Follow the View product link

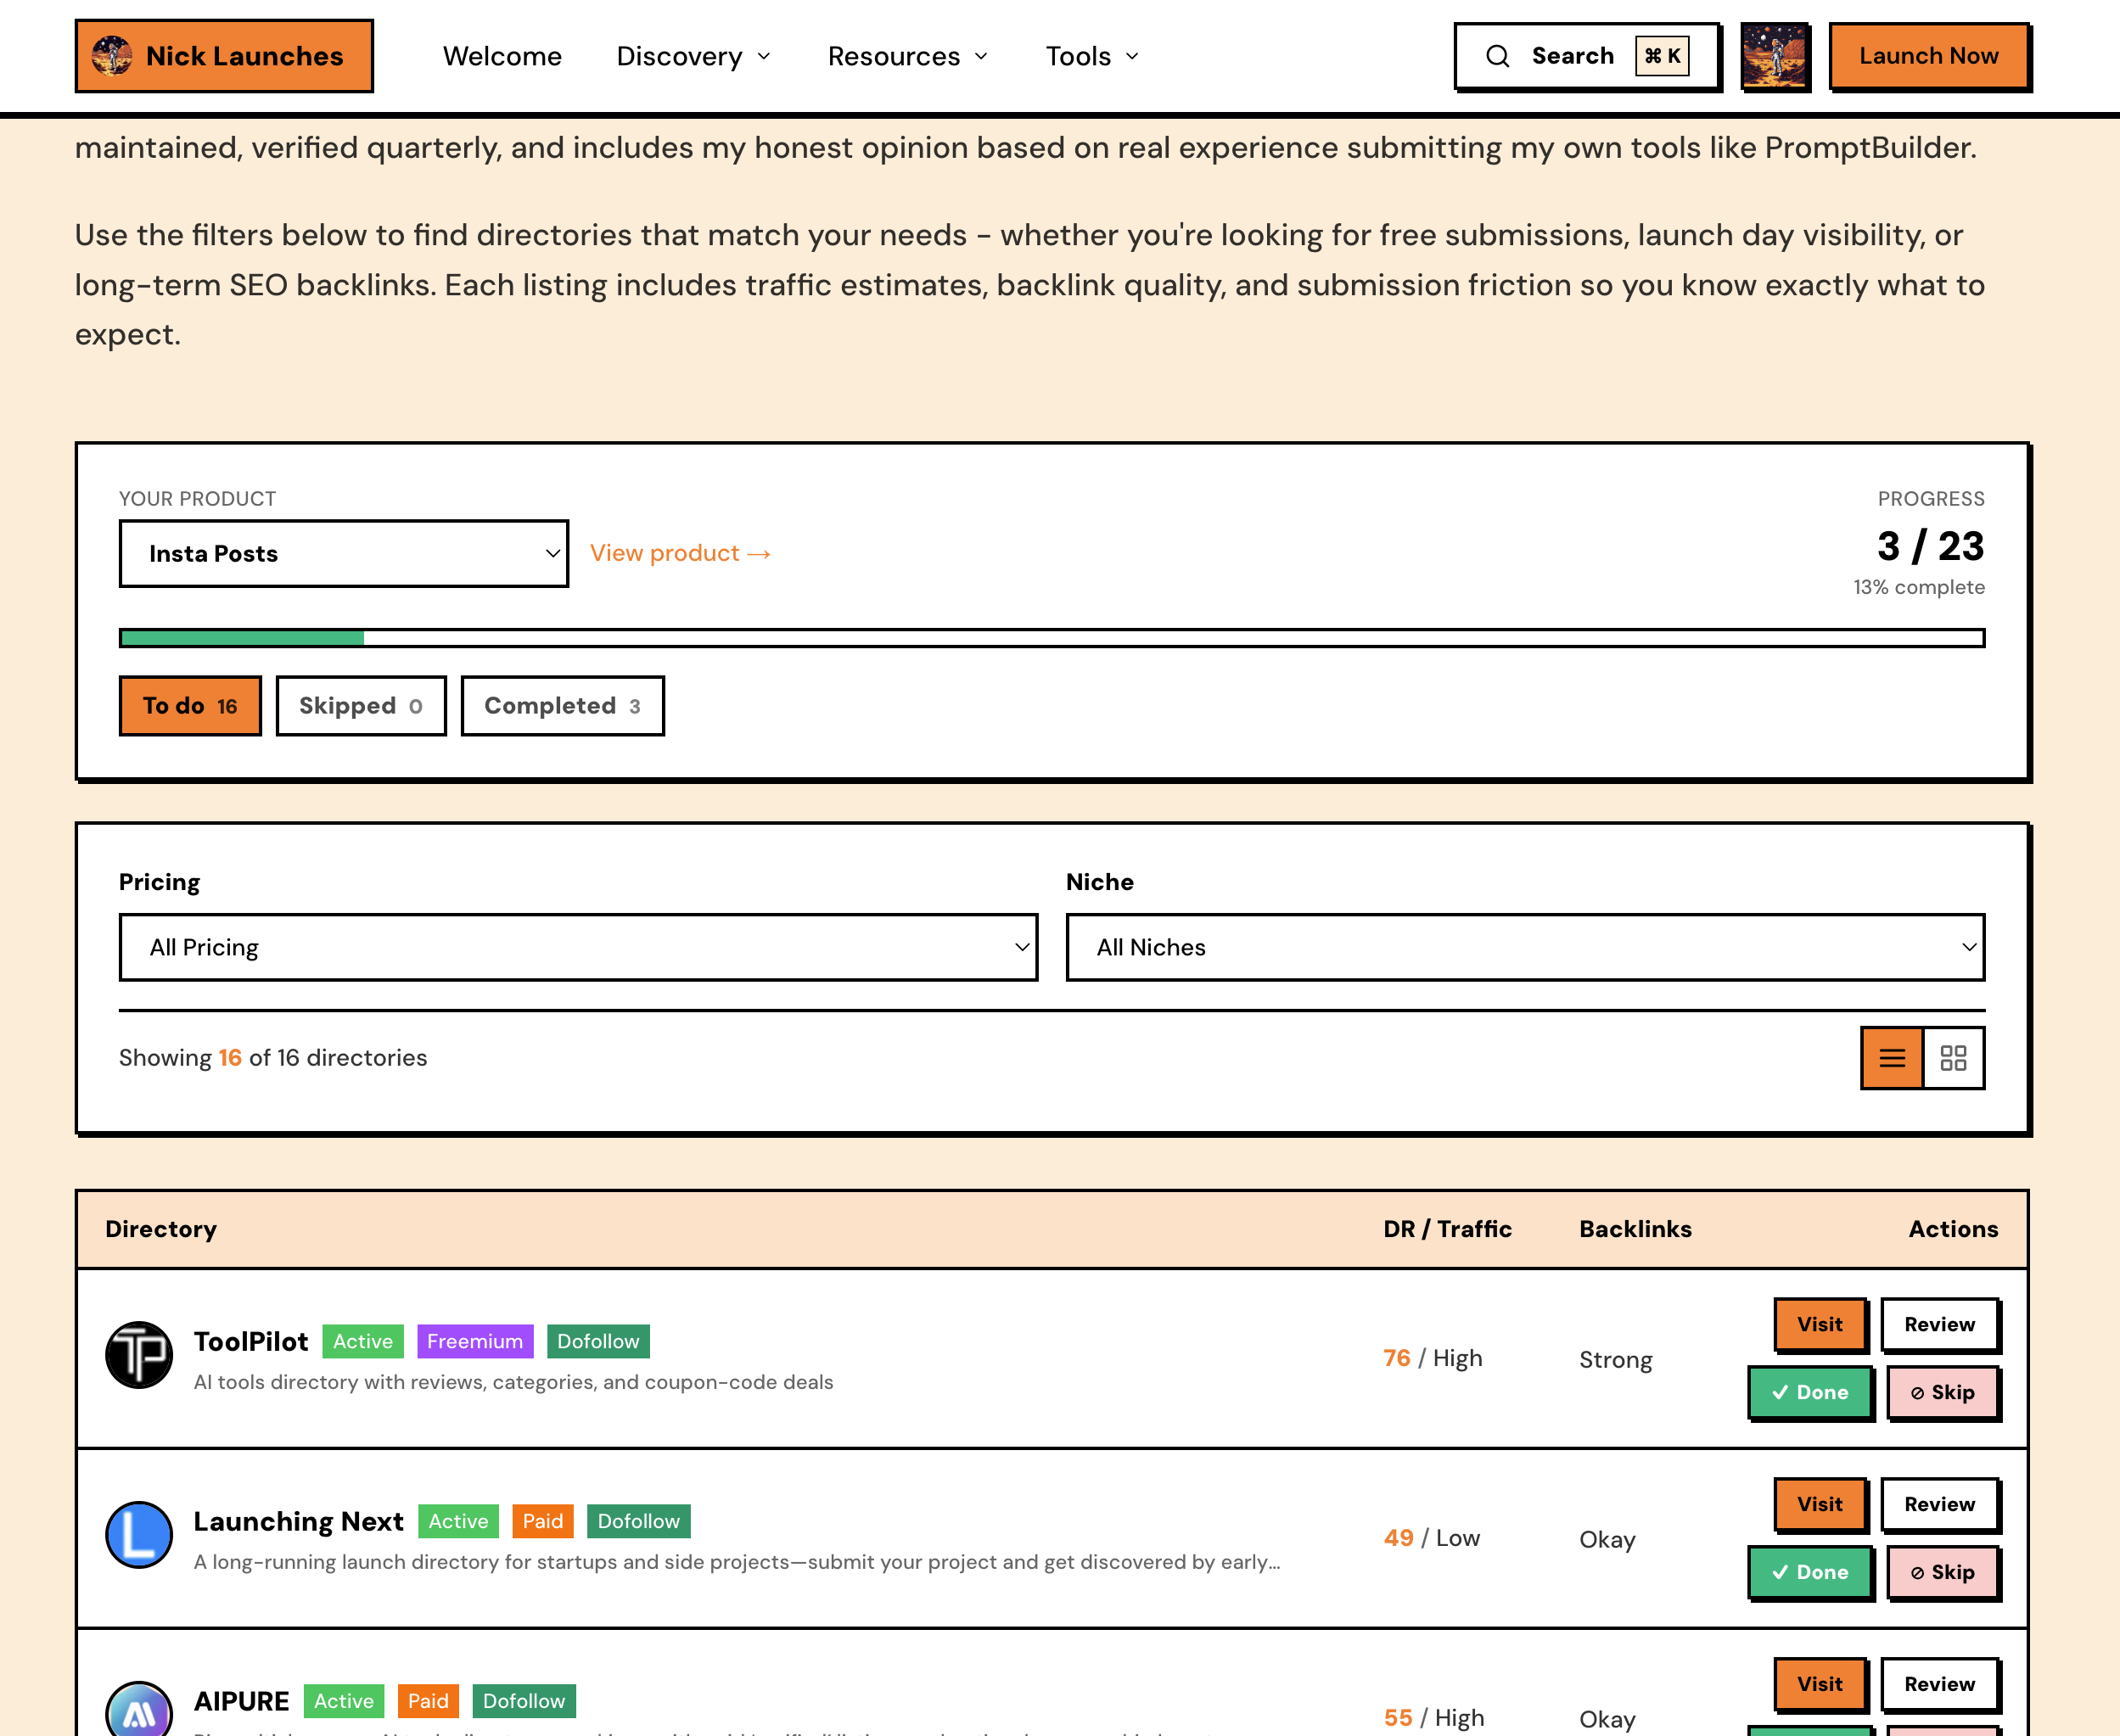680,553
